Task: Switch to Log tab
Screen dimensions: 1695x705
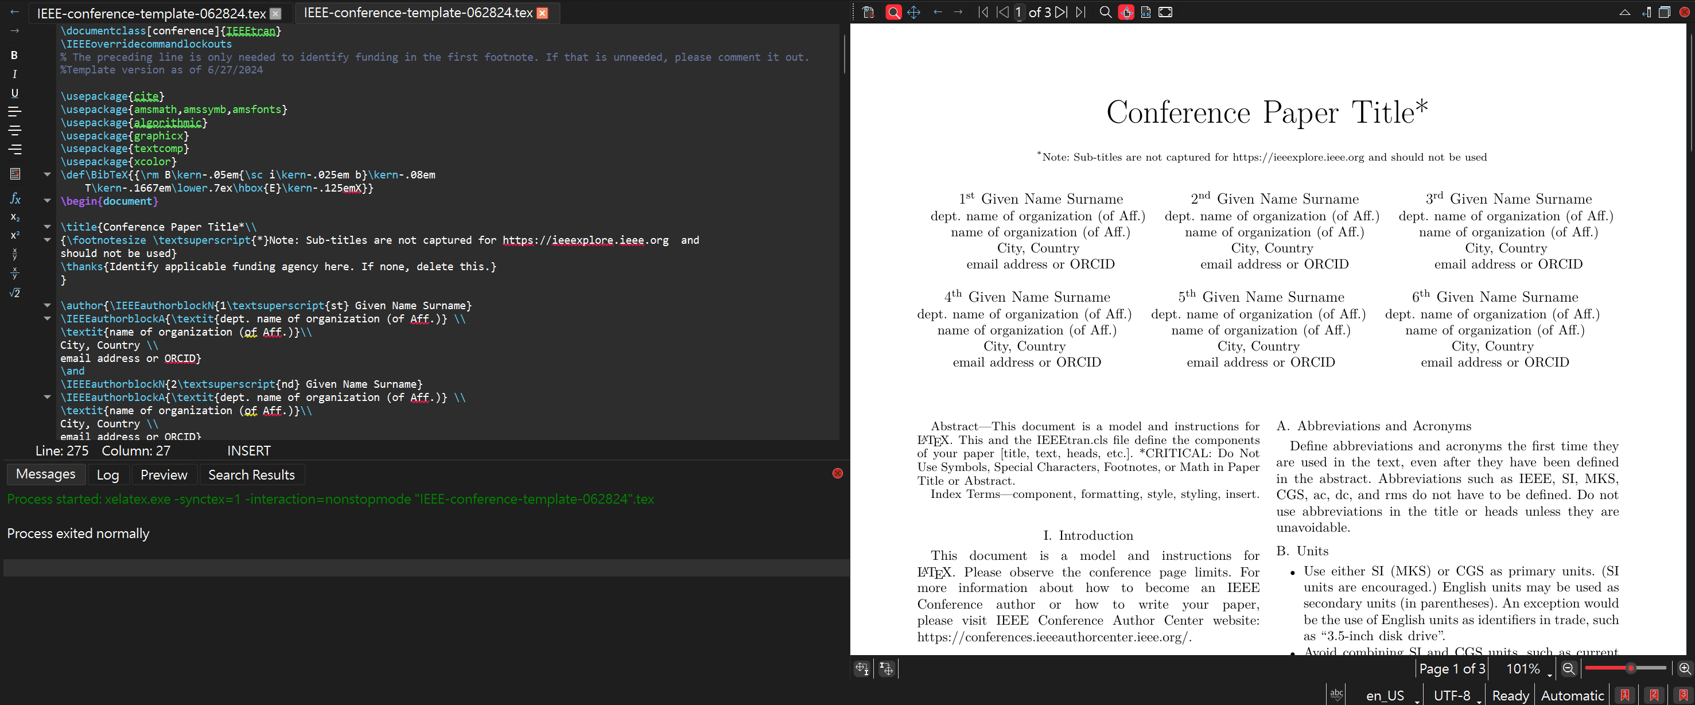Action: [108, 475]
